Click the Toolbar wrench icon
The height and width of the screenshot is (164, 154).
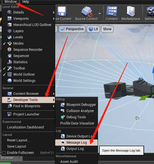[10, 68]
